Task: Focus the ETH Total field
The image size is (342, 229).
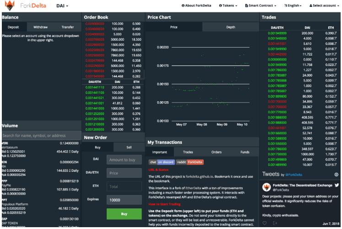Action: (x=124, y=186)
